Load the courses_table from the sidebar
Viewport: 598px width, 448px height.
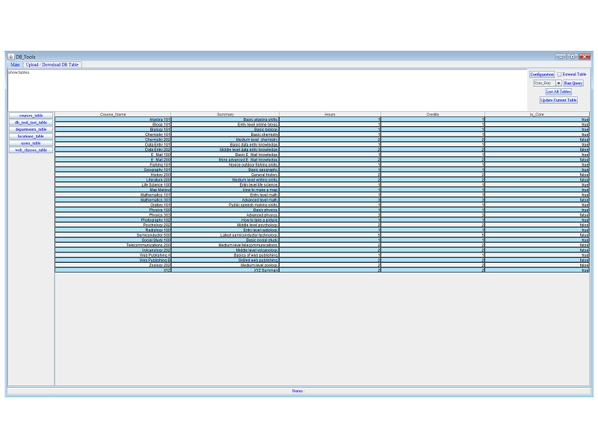point(30,115)
